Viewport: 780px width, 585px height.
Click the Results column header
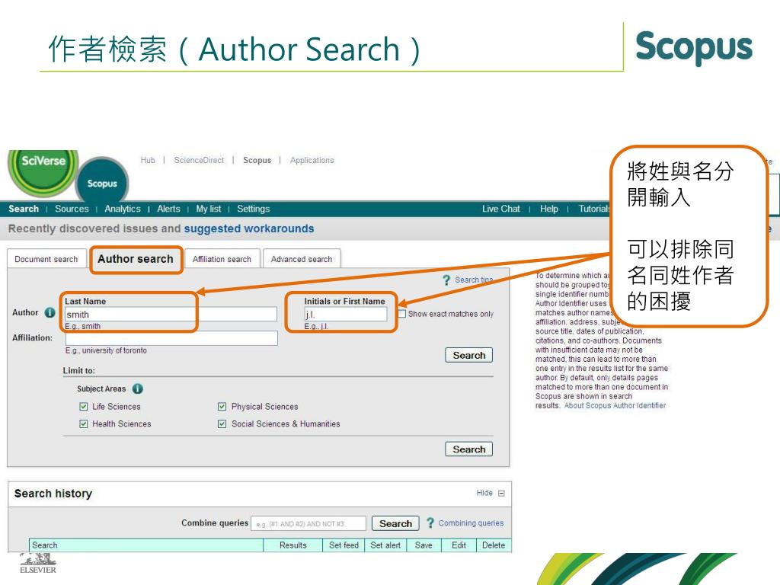(293, 545)
